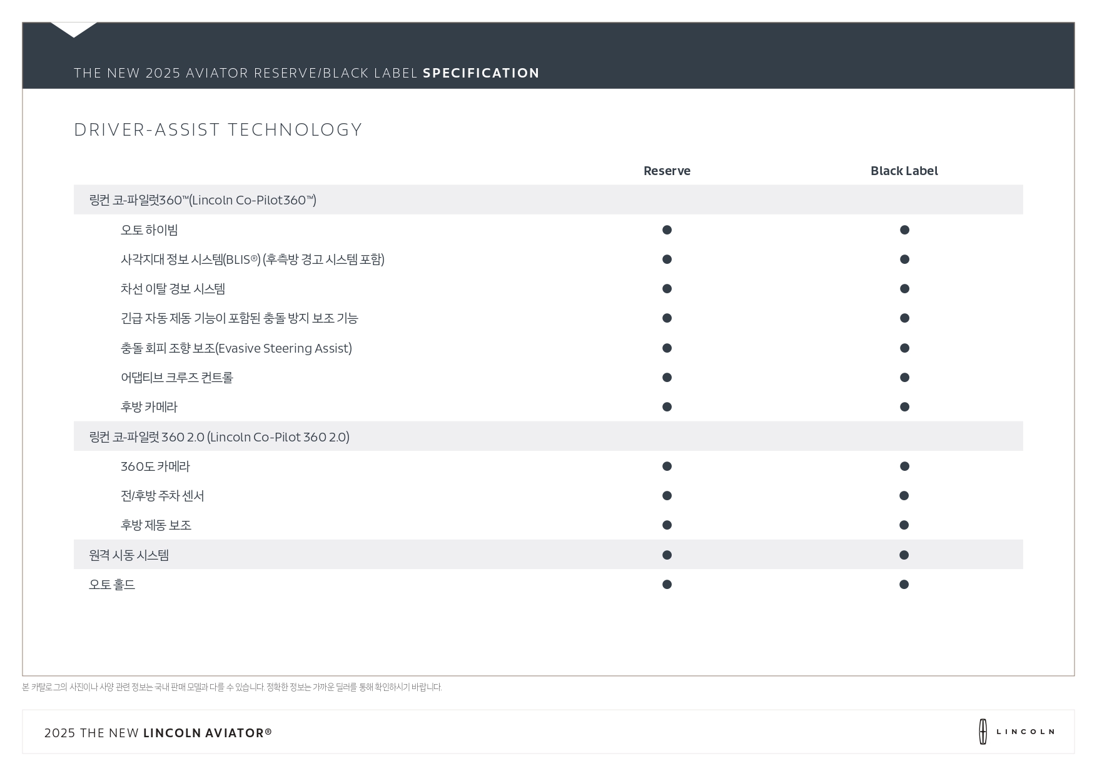
Task: Click the 링컨 코-파일럿360™ section row
Action: tap(548, 199)
